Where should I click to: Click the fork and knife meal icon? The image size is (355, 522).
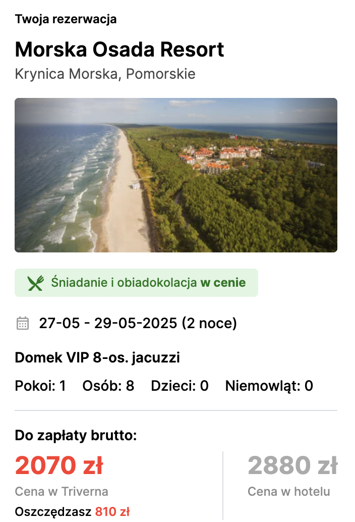point(36,283)
